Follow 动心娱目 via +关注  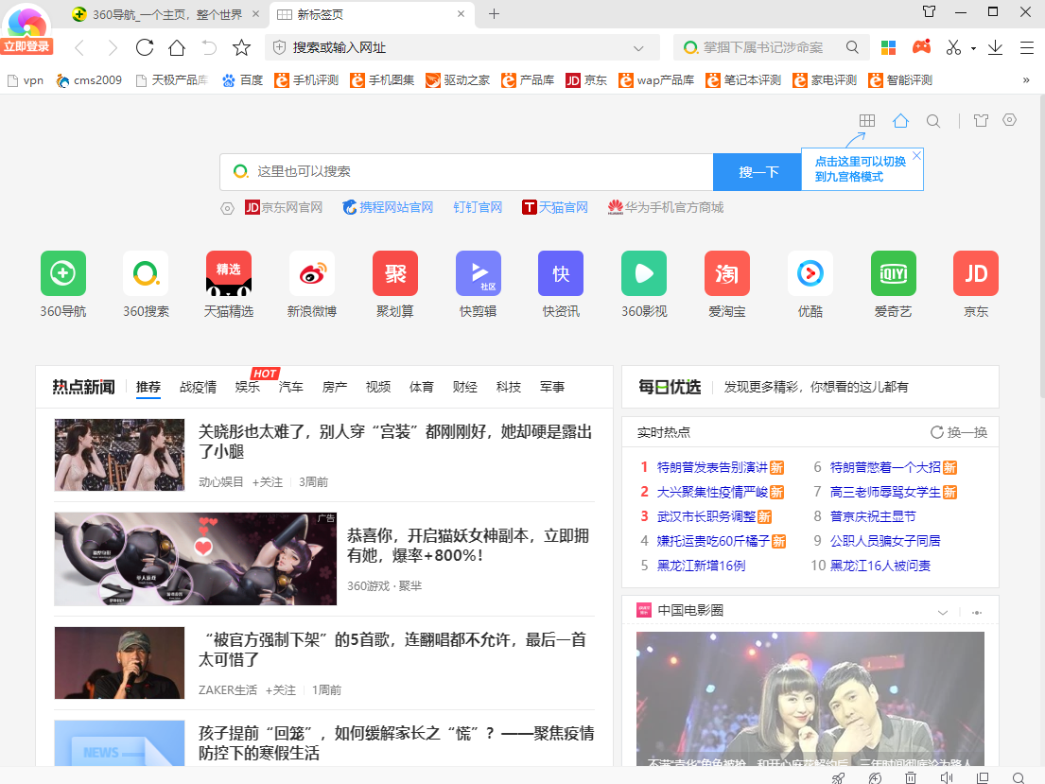[268, 482]
